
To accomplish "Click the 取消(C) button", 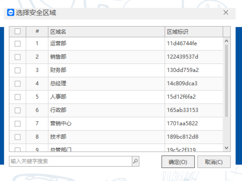I will [x=214, y=162].
